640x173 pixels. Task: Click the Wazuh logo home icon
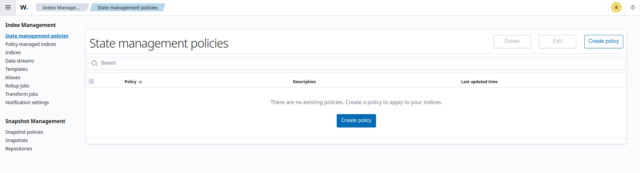click(24, 7)
